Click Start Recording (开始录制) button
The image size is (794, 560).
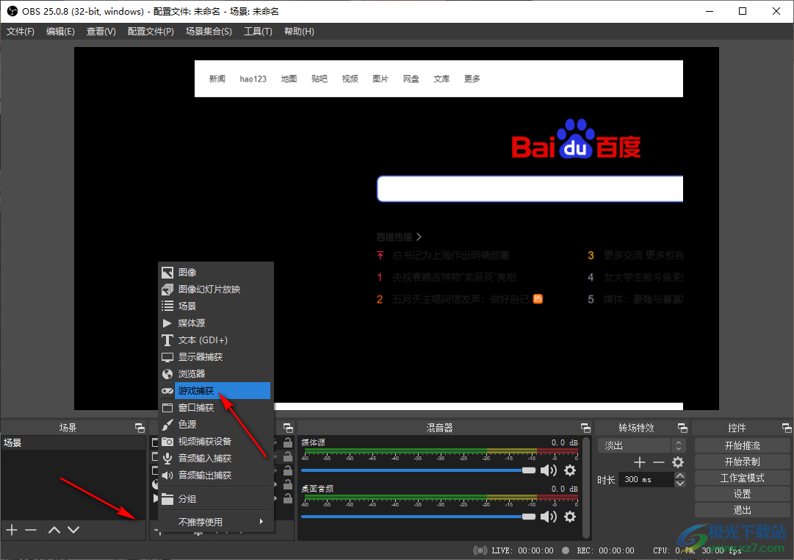coord(742,462)
